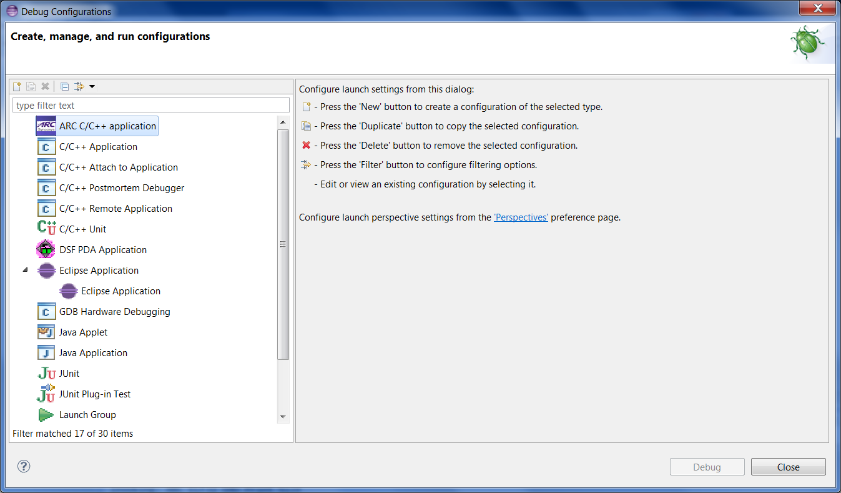Click the tree vertical scrollbar thumb
841x493 pixels.
(283, 244)
